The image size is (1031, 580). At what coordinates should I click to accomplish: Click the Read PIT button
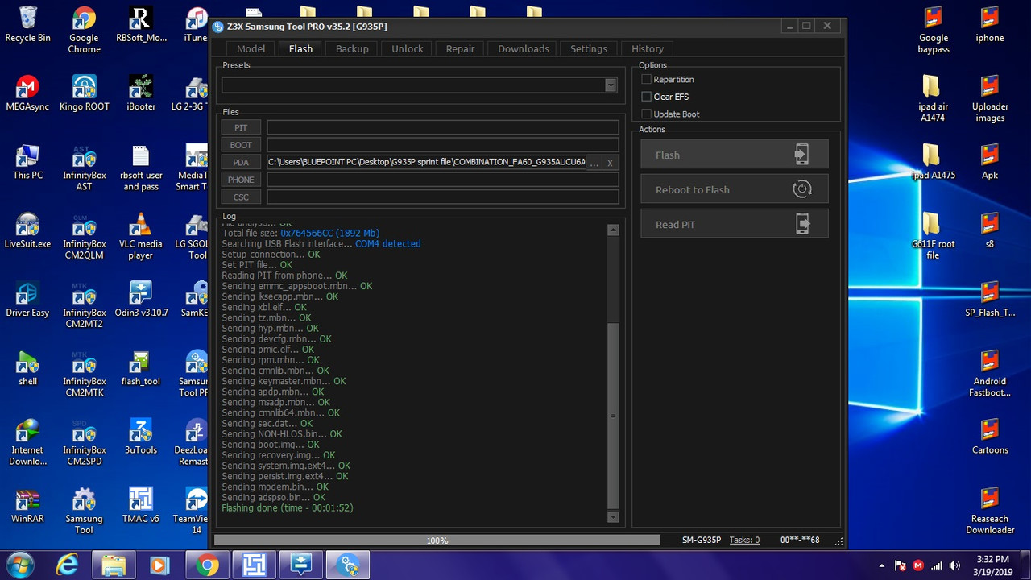click(x=735, y=224)
